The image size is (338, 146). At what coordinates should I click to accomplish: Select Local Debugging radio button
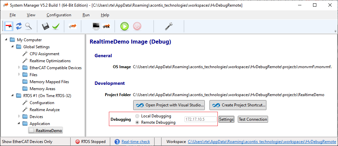[x=137, y=116]
